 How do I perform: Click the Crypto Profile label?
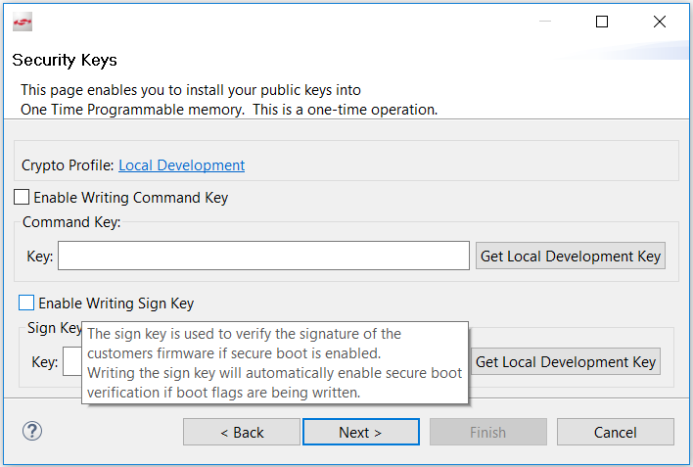tap(68, 165)
